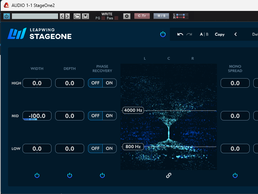The height and width of the screenshot is (194, 258).
Task: Toggle the Width section power icon
Action: 37,175
